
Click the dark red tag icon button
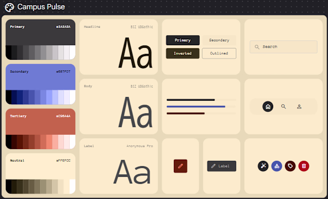click(290, 166)
